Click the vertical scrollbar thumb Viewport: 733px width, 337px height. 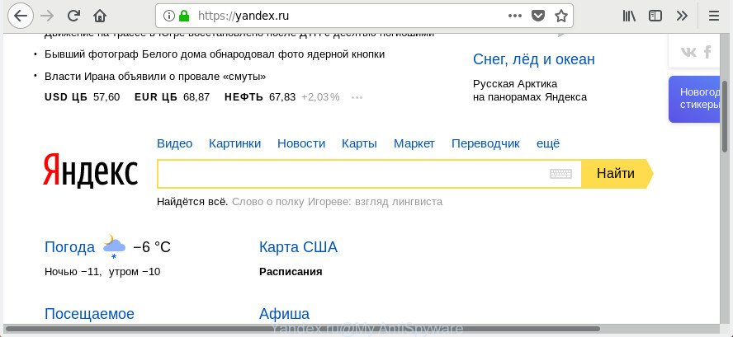[x=725, y=117]
